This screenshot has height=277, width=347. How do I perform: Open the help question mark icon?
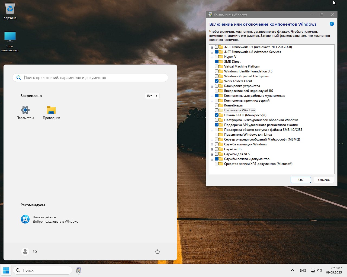pyautogui.click(x=332, y=24)
